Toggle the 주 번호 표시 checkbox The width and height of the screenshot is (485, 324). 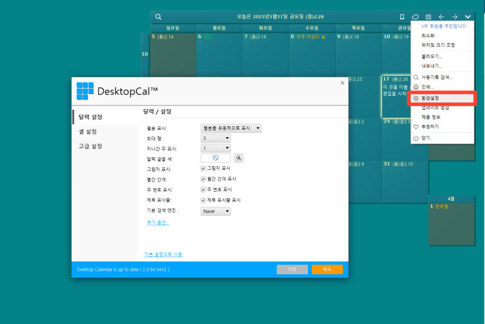(x=203, y=189)
